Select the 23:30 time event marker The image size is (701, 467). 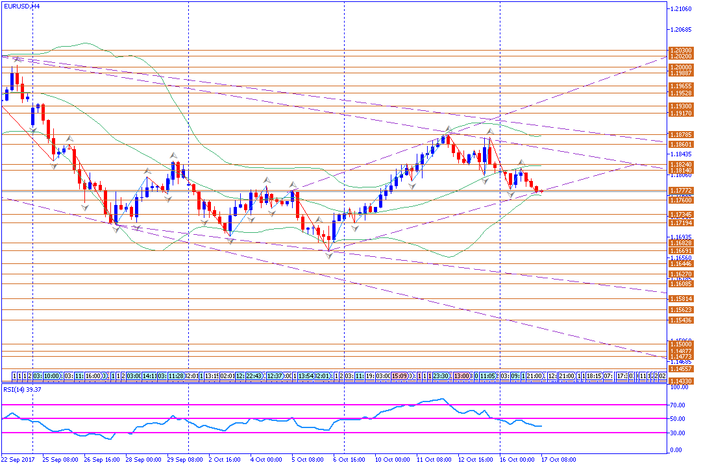(441, 376)
